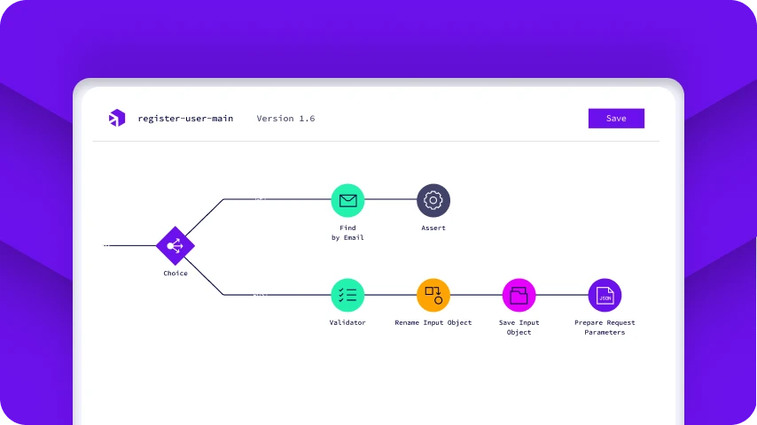Select the connector between Find by Email and Assert
Image resolution: width=757 pixels, height=425 pixels.
[x=390, y=200]
